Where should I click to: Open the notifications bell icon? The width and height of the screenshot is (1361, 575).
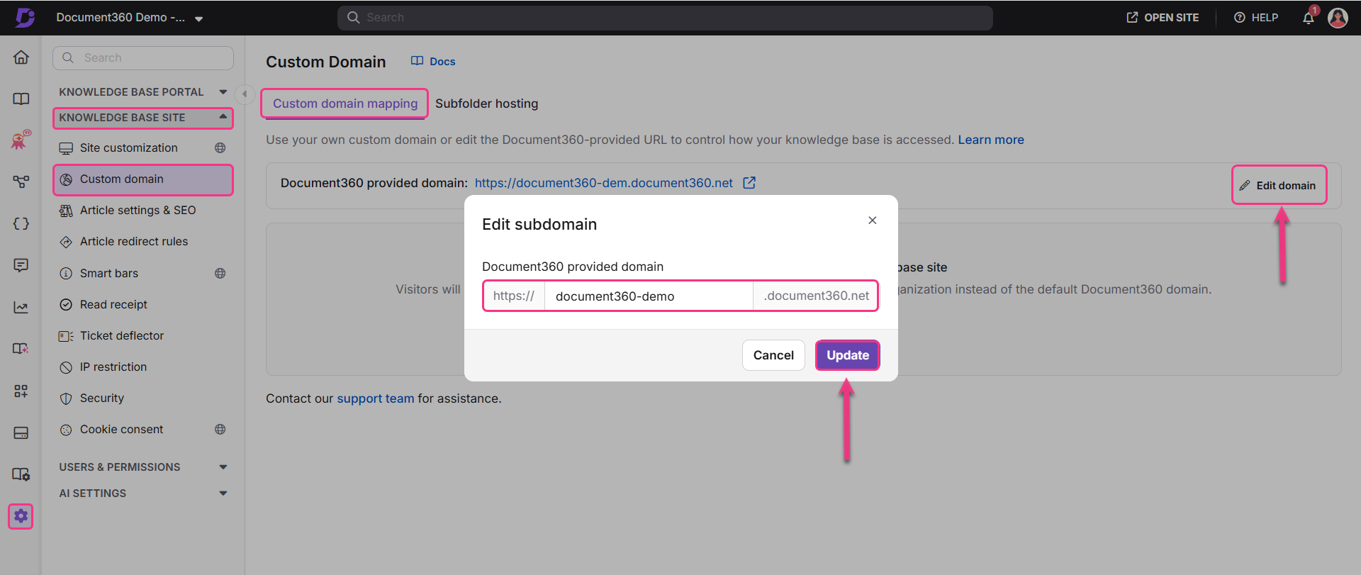click(1309, 18)
